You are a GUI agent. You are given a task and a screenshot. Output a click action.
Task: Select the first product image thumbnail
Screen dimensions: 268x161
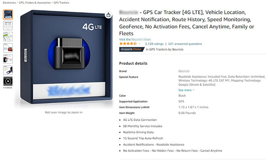coord(8,15)
